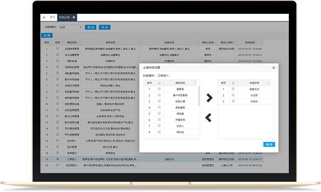Click the 查询 button
The image size is (321, 192).
tap(91, 27)
